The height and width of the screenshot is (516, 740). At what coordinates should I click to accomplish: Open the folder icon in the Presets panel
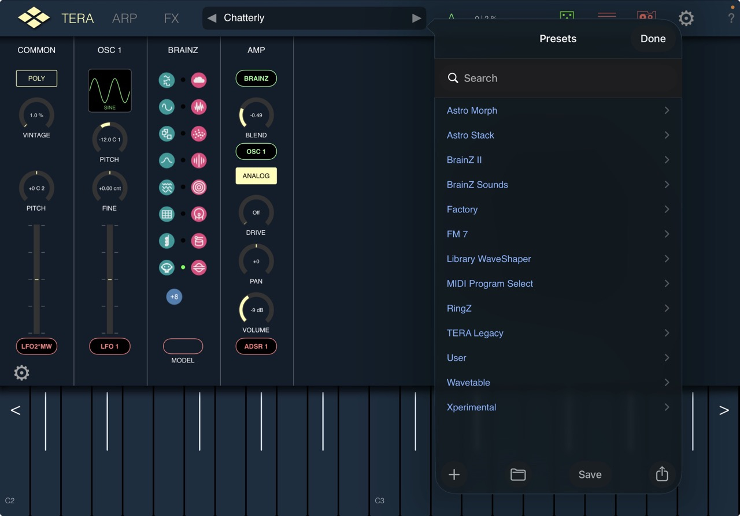[x=518, y=474]
